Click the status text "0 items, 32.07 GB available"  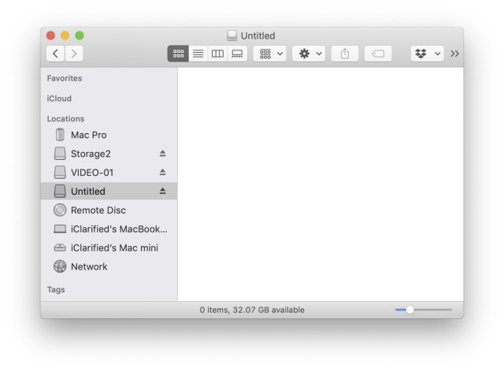click(x=252, y=310)
